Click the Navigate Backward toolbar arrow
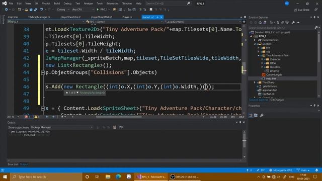 pos(7,10)
